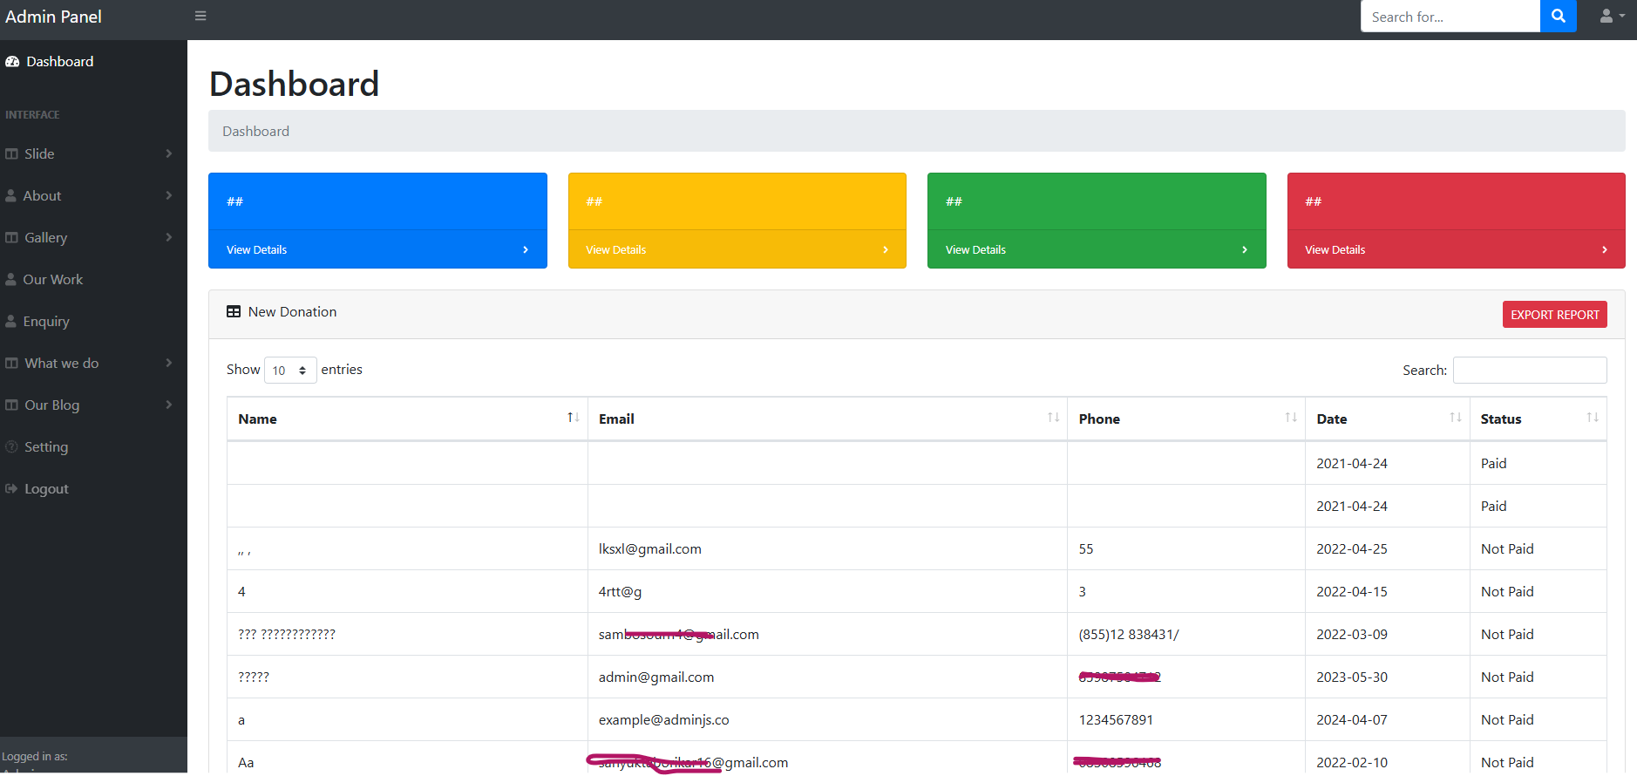The image size is (1637, 776).
Task: Click the hamburger sidebar toggle icon
Action: coord(200,16)
